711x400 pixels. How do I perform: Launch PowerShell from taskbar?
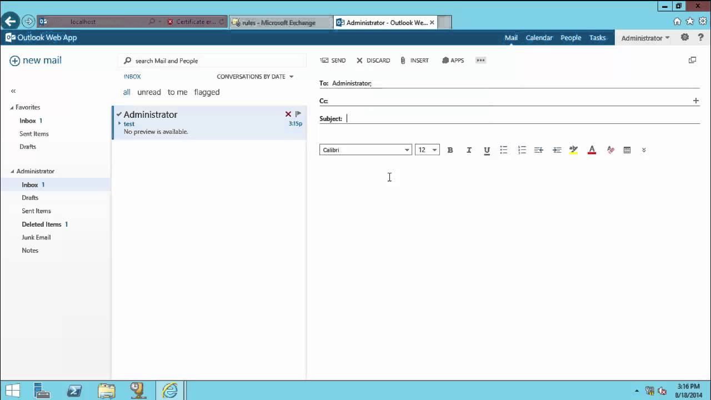coord(74,391)
